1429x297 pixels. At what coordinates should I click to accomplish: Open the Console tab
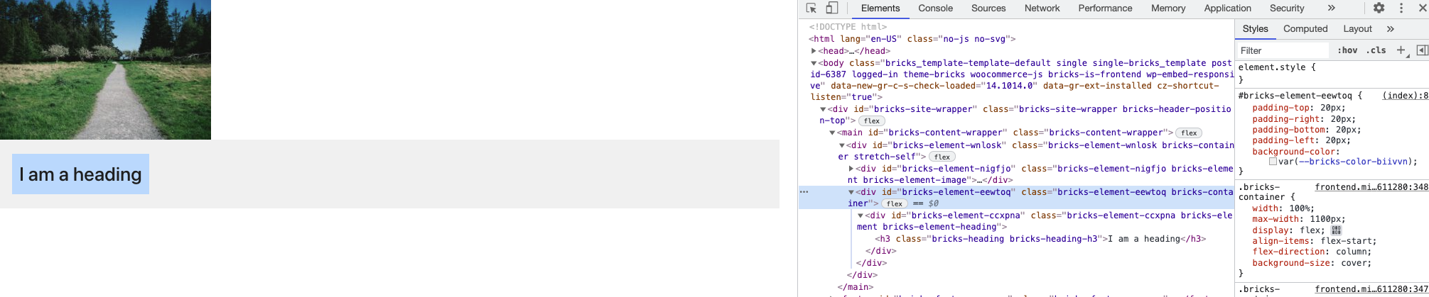[x=935, y=9]
